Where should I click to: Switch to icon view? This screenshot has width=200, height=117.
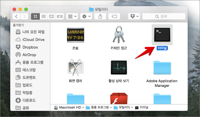click(x=35, y=16)
